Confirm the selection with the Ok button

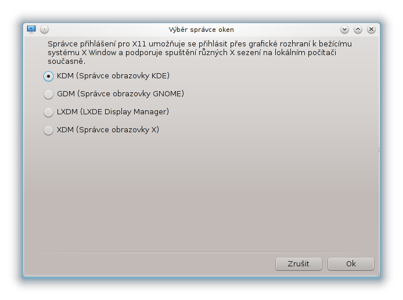351,264
